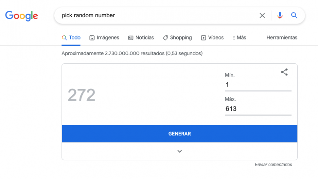
Task: Click the Mín. value field
Action: point(258,85)
